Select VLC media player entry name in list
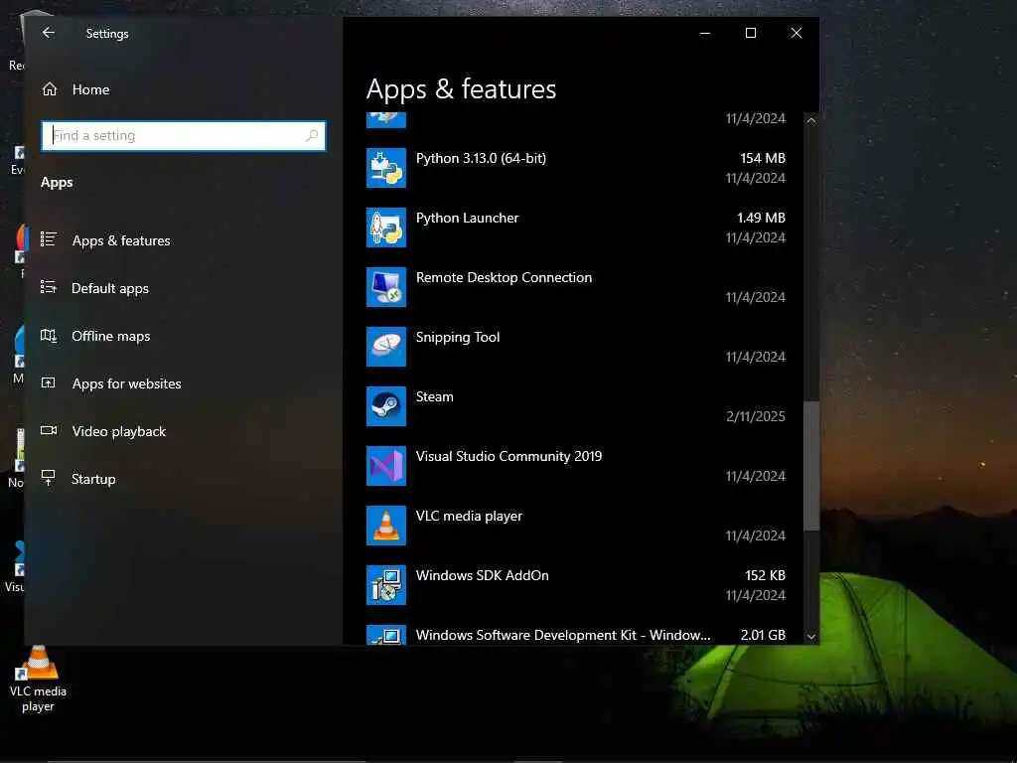The image size is (1017, 763). [x=469, y=517]
